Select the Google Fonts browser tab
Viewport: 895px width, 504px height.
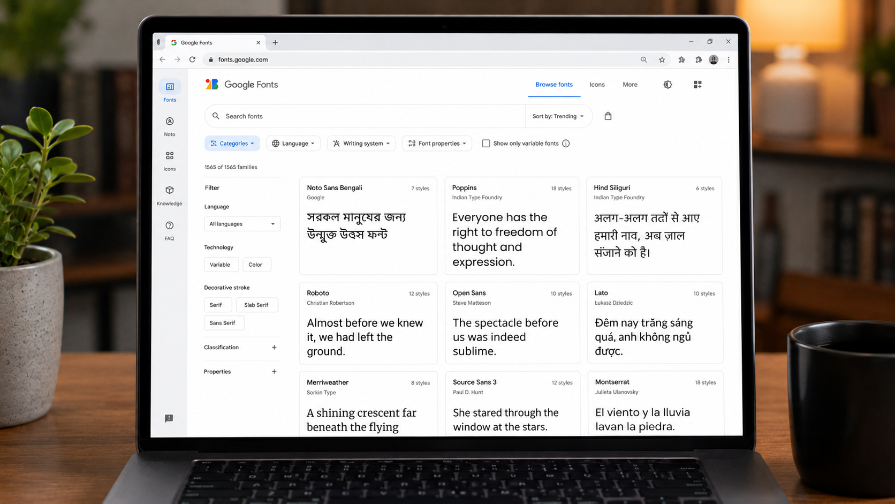(216, 42)
